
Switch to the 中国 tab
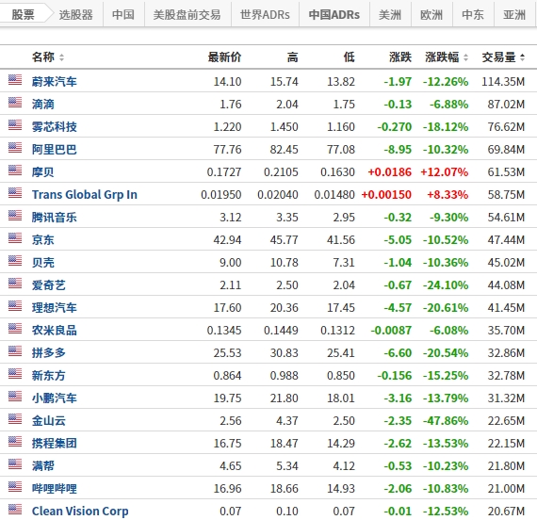click(x=123, y=15)
